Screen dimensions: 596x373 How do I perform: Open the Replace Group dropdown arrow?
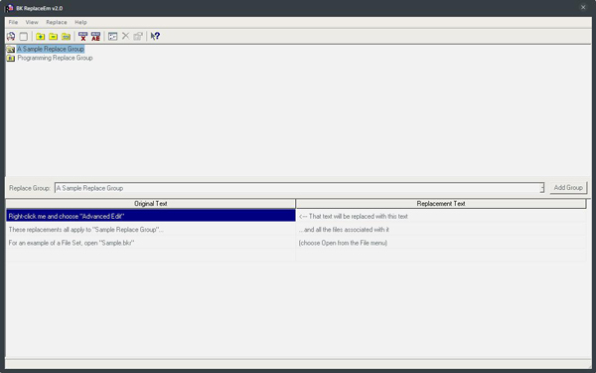pyautogui.click(x=541, y=188)
